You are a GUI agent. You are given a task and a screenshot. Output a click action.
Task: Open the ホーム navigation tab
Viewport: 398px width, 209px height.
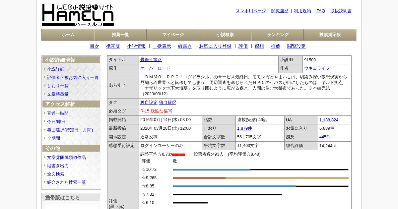pos(68,35)
